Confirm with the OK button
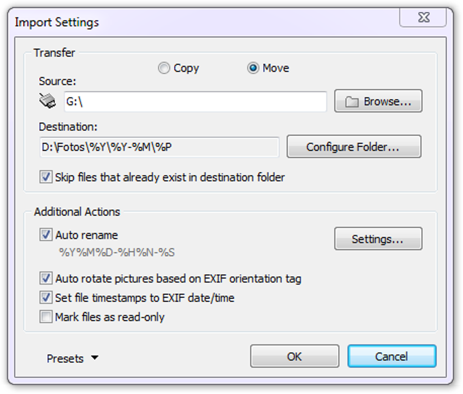The height and width of the screenshot is (394, 463). pos(295,356)
